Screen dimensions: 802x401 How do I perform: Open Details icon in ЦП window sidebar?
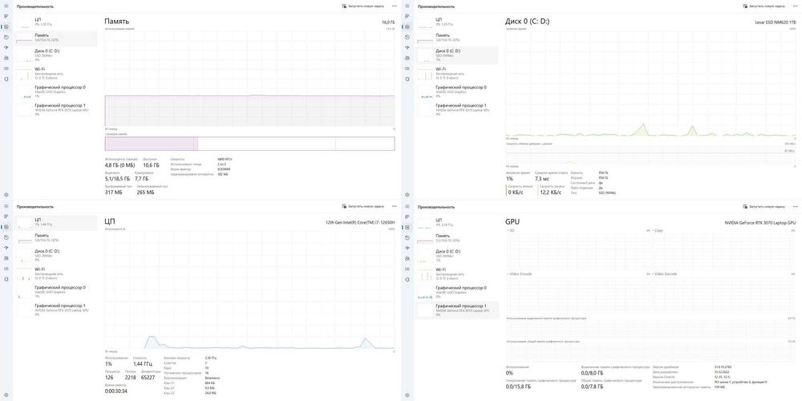(6, 269)
